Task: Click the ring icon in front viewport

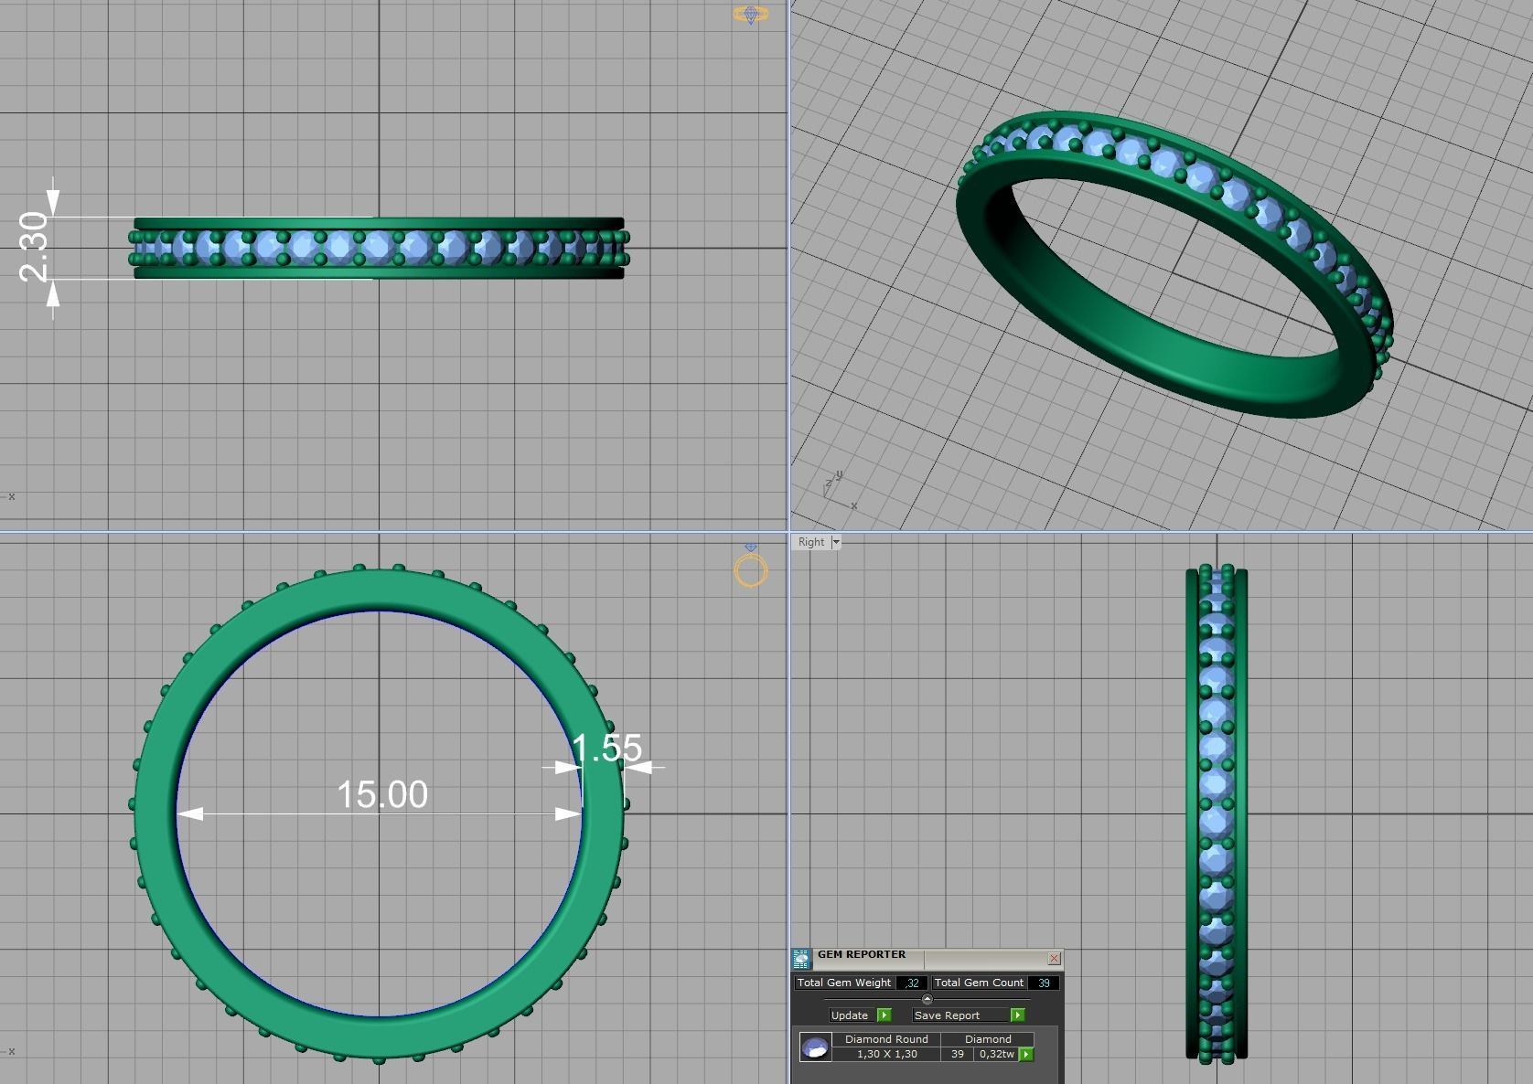Action: click(x=750, y=567)
